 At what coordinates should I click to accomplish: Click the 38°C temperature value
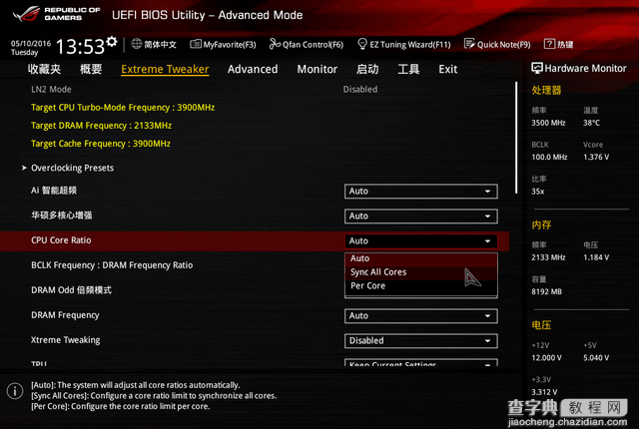coord(591,123)
